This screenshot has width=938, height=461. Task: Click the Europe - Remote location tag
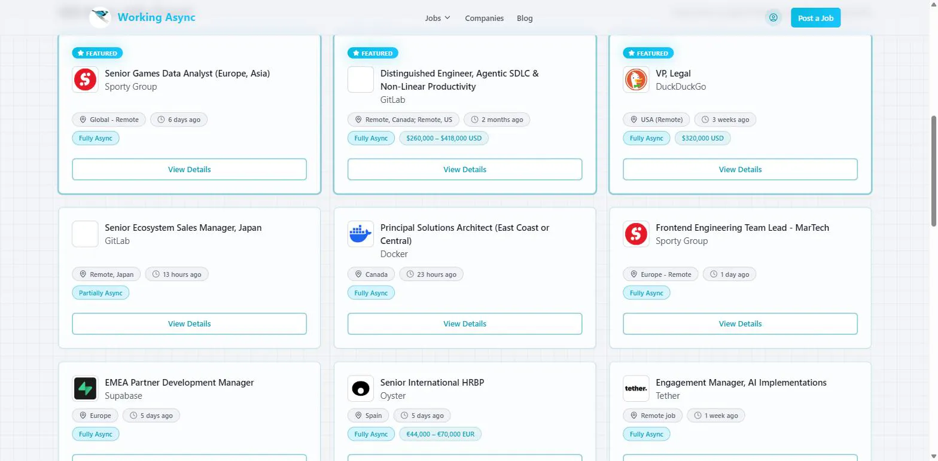pos(660,274)
